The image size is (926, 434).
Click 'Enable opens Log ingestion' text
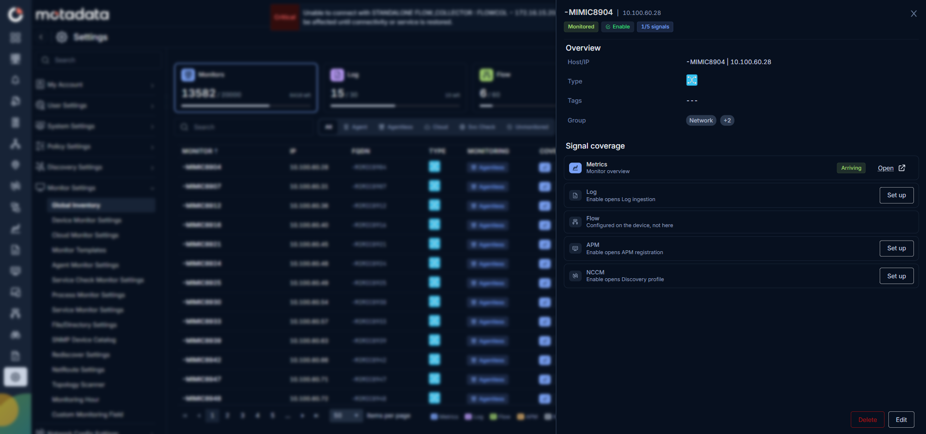point(621,199)
